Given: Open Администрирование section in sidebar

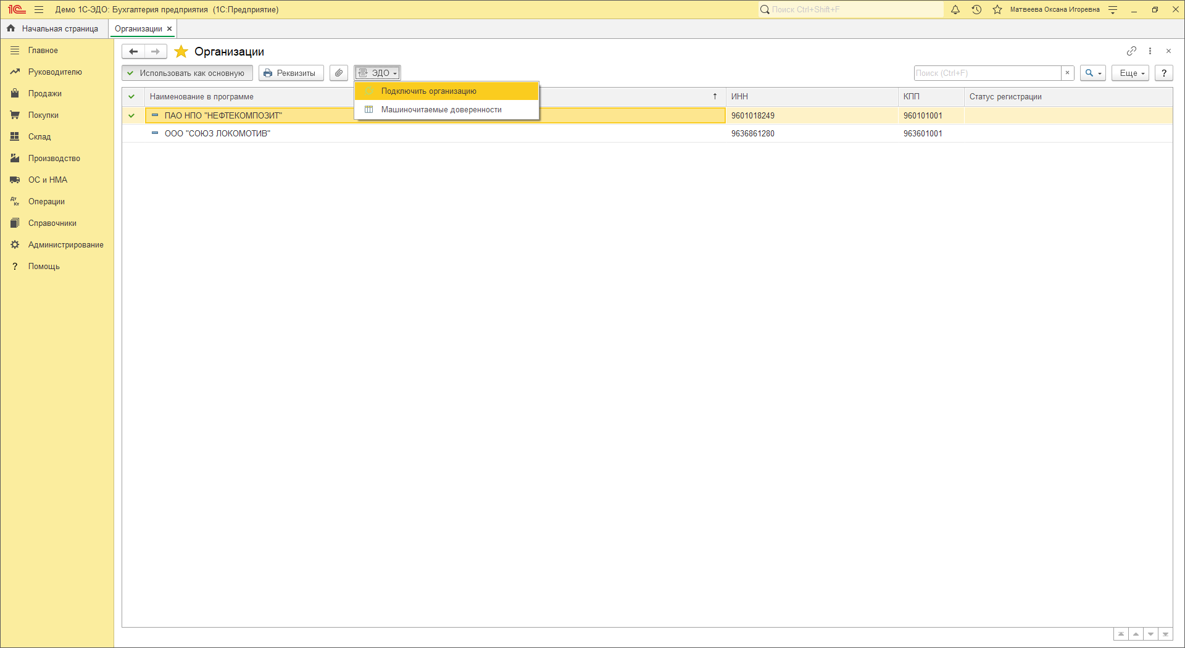Looking at the screenshot, I should pos(65,245).
